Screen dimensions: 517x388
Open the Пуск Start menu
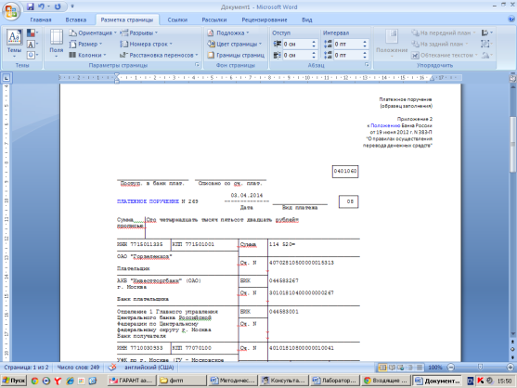click(14, 381)
